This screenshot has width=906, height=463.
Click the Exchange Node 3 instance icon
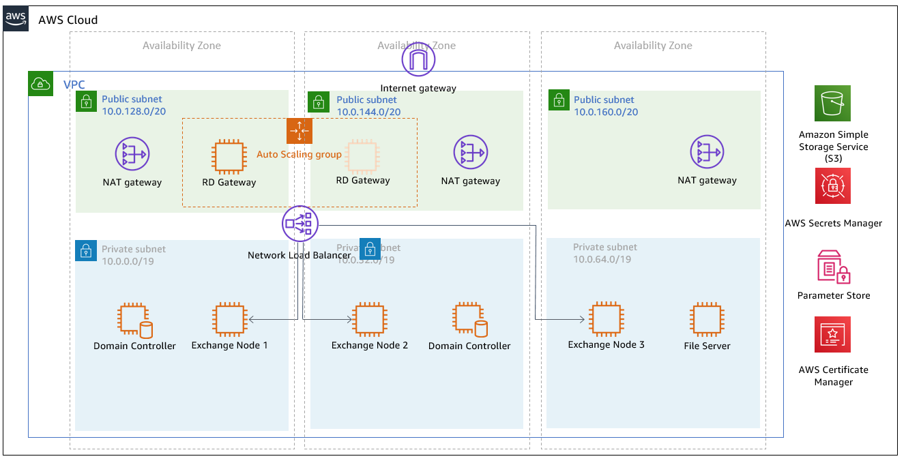coord(606,319)
